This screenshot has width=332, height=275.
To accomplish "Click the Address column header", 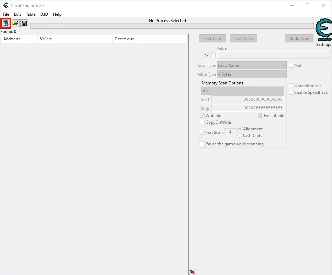I will click(19, 39).
